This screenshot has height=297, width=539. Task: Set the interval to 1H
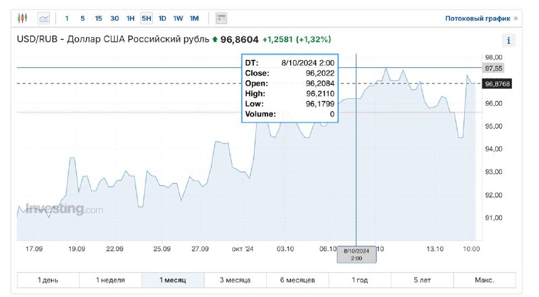point(131,18)
